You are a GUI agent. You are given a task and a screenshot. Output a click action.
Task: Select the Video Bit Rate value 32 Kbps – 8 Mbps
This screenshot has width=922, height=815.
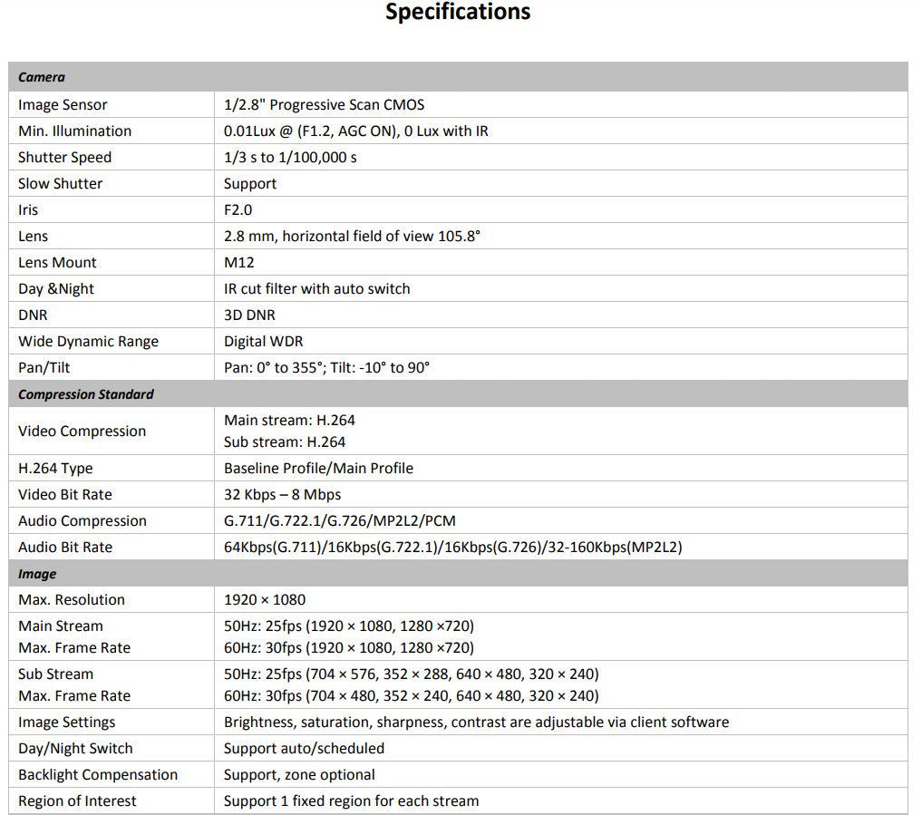click(x=282, y=495)
